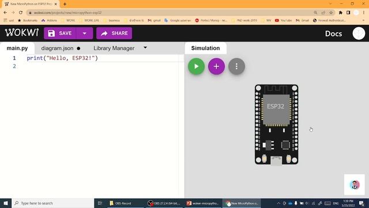
Task: Click the Type here to search box
Action: (x=52, y=203)
